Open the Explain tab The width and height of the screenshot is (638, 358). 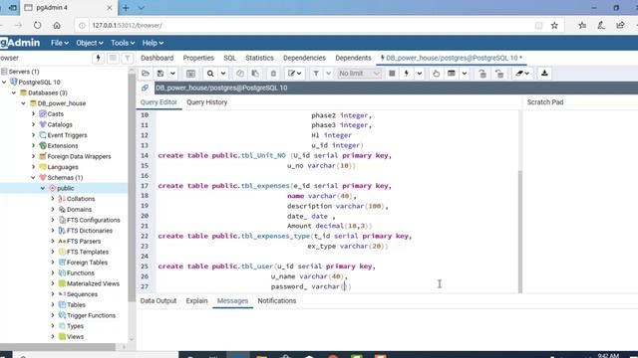tap(197, 300)
